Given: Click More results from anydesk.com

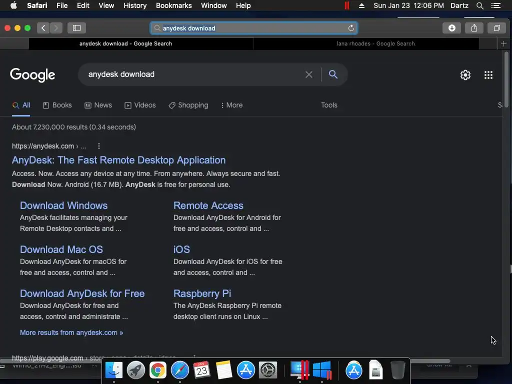Looking at the screenshot, I should point(71,332).
